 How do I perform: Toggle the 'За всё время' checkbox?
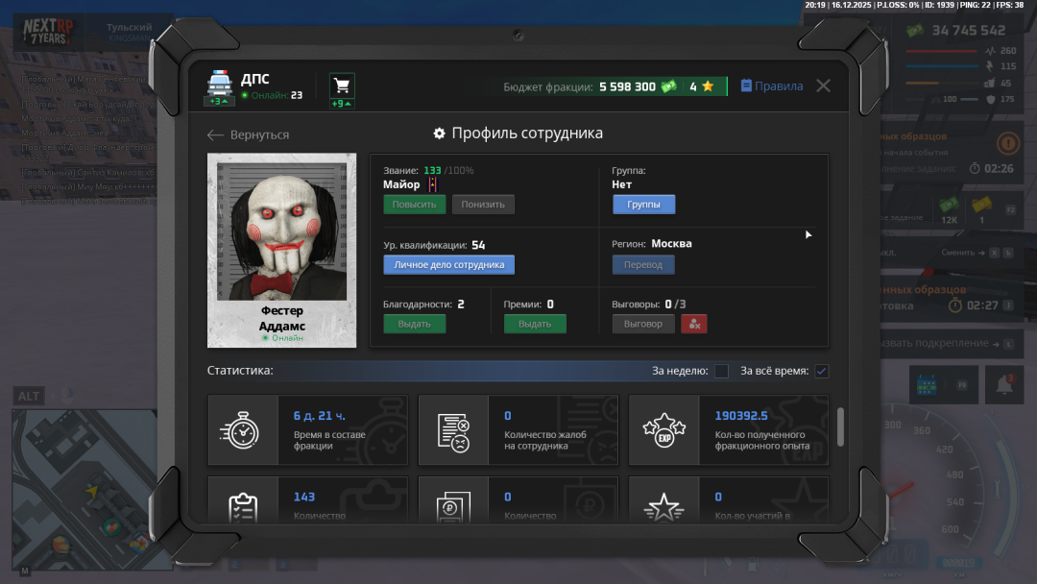click(821, 371)
